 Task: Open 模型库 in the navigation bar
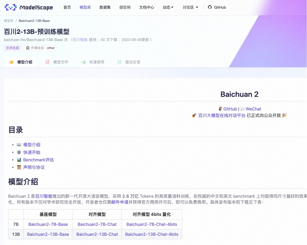[x=85, y=7]
